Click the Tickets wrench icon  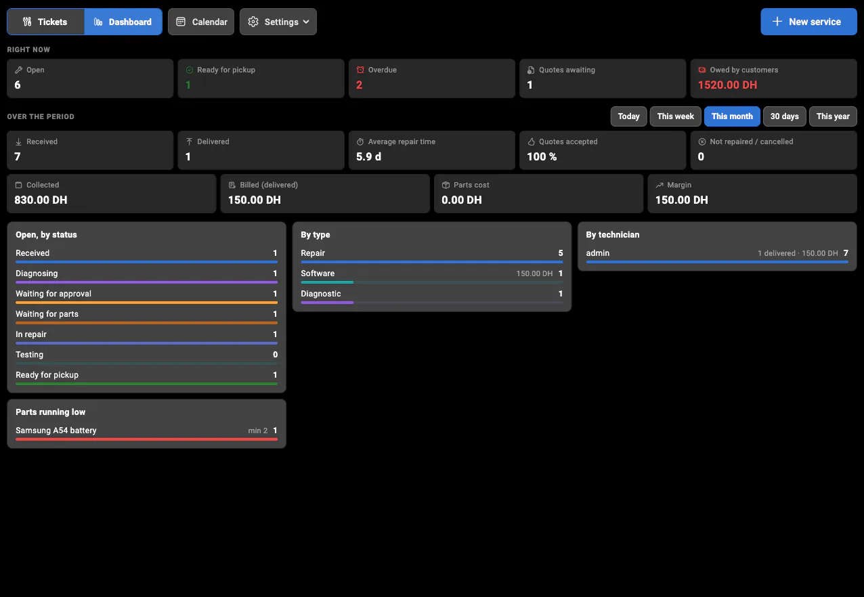pyautogui.click(x=27, y=22)
